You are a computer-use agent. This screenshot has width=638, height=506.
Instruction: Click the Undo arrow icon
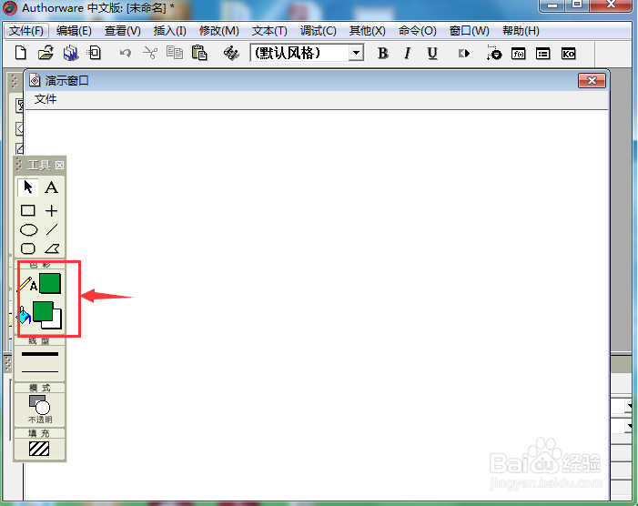pos(126,53)
